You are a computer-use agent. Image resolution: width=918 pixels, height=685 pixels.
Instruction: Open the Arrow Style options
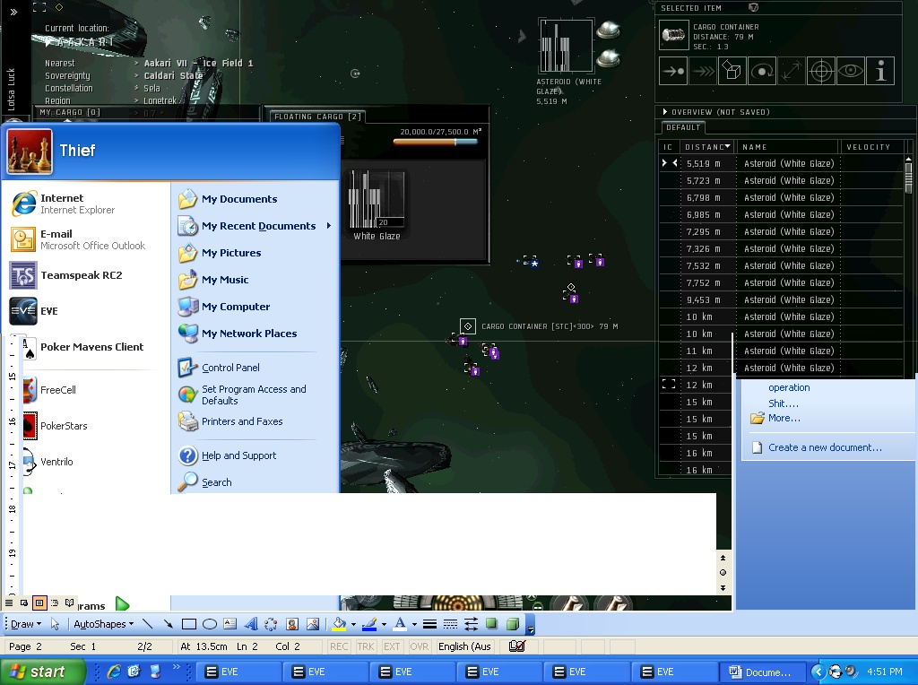click(471, 624)
